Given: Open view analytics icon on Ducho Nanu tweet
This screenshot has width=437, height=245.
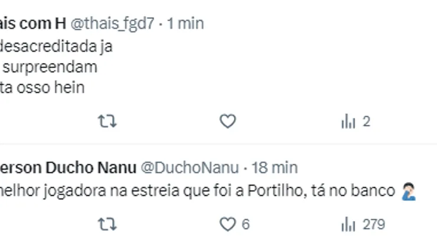Looking at the screenshot, I should click(x=348, y=224).
